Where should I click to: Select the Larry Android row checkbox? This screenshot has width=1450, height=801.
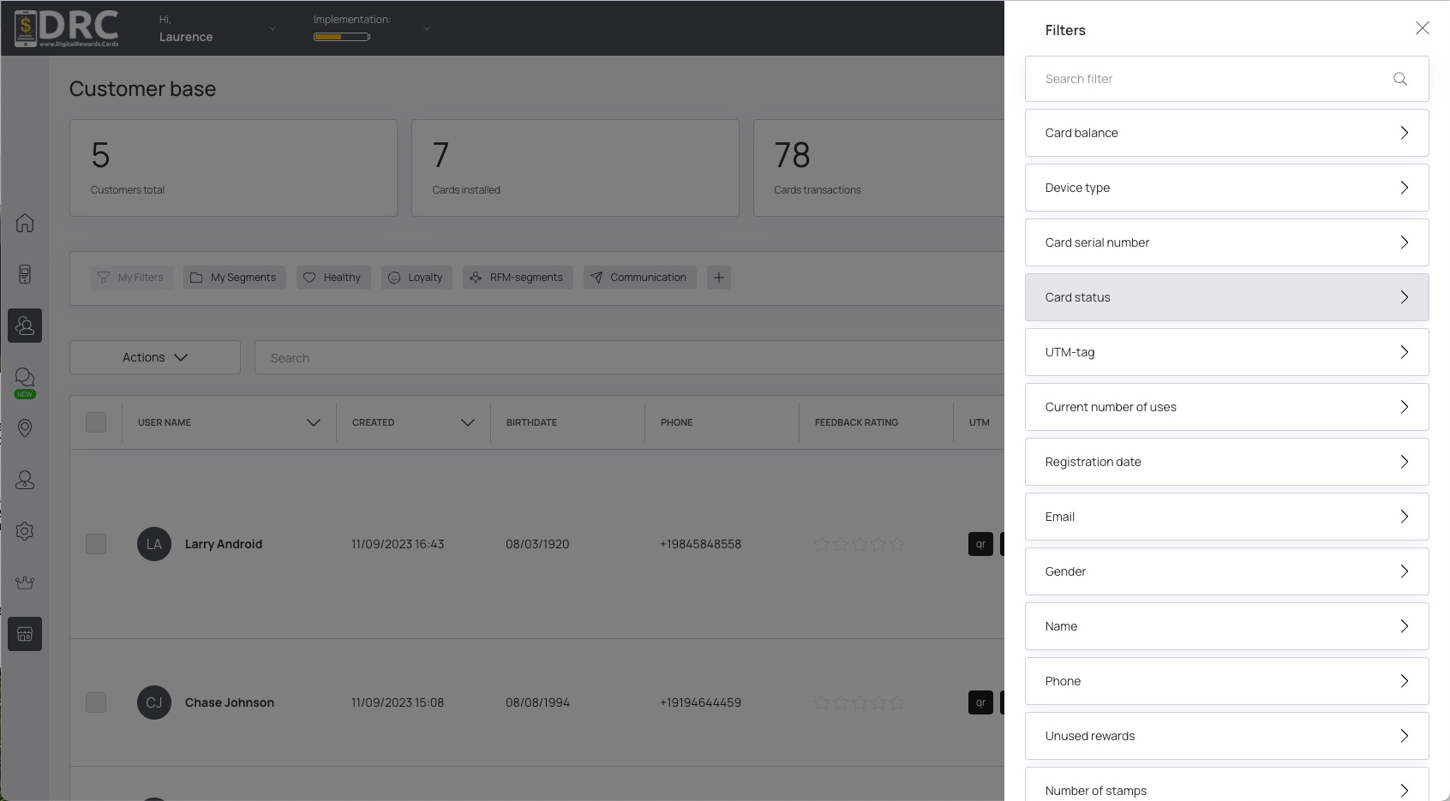coord(96,544)
